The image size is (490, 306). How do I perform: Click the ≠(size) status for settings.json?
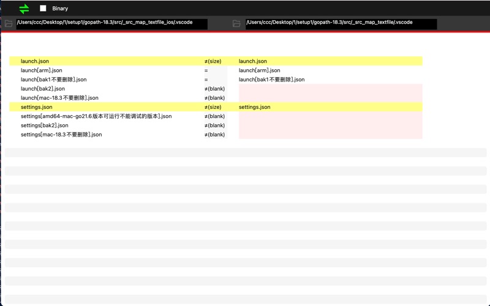point(213,107)
